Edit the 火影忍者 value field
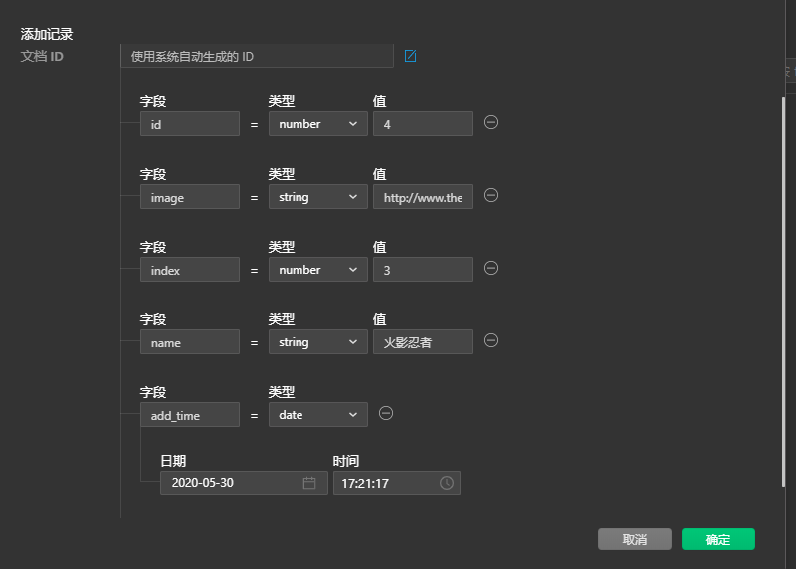Screen dimensions: 796x569 tap(422, 342)
